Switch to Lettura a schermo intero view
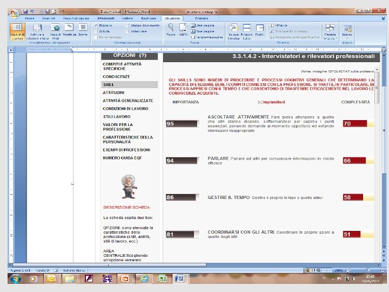Screen dimensions: 389x292 coord(37,31)
